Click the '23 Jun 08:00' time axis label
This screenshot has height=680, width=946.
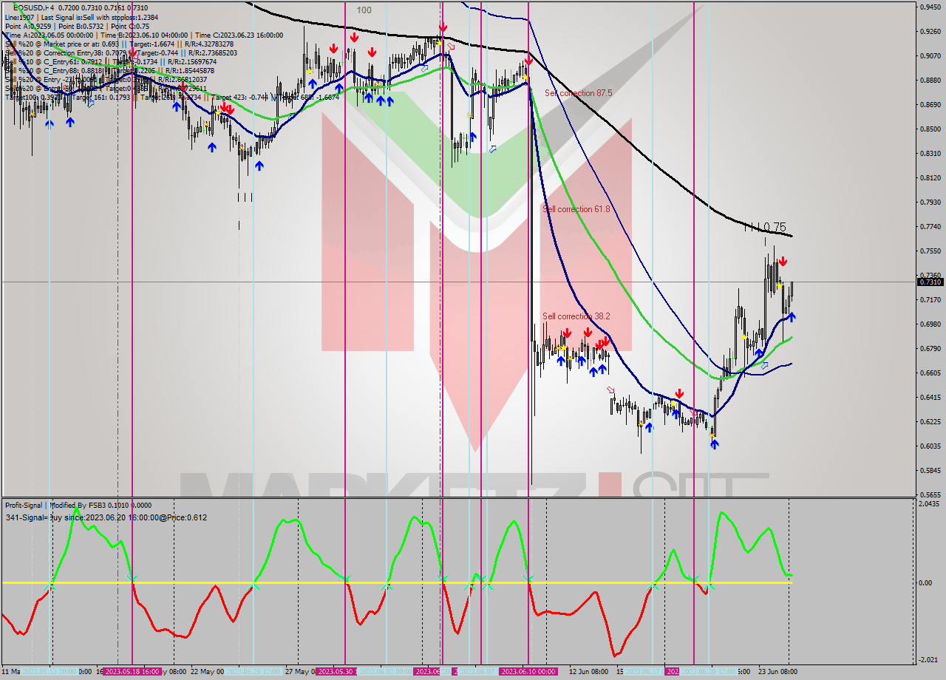coord(777,671)
